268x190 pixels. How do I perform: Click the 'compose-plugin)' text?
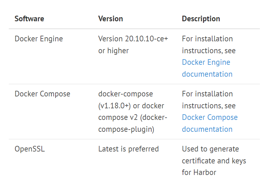click(x=126, y=129)
